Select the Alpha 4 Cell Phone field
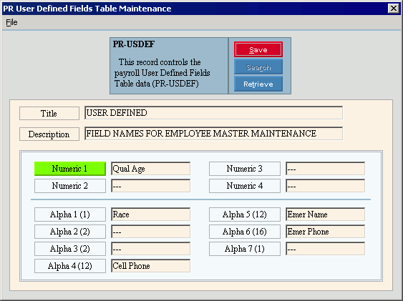Viewport: 403px width, 301px height. point(150,266)
